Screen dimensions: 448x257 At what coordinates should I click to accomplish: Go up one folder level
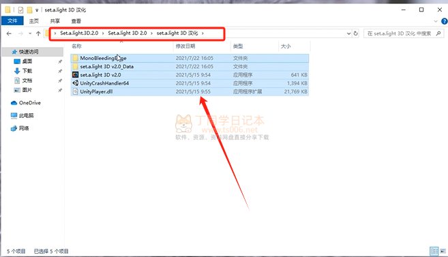pos(38,33)
